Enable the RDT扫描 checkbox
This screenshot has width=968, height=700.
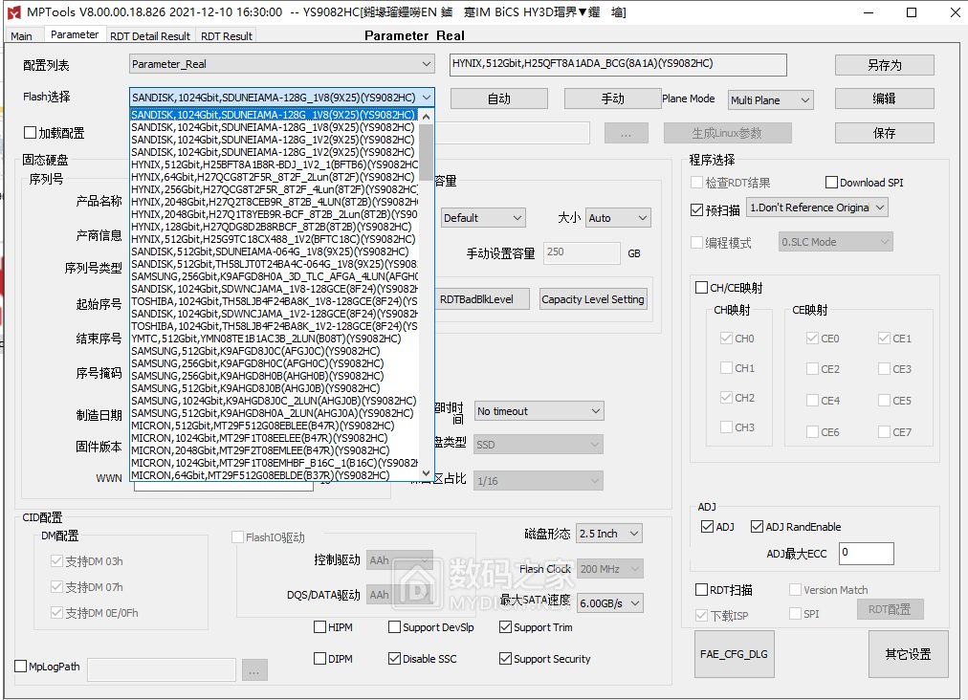point(701,590)
